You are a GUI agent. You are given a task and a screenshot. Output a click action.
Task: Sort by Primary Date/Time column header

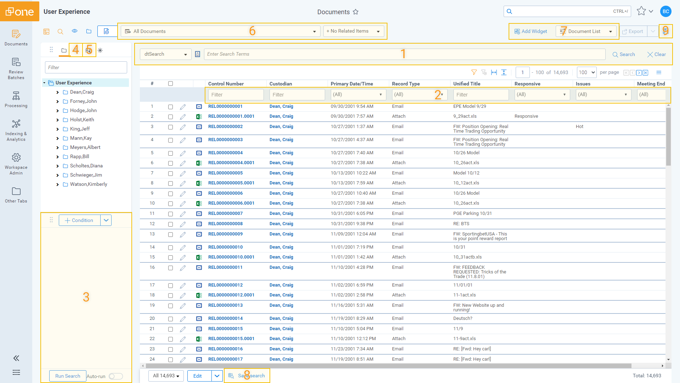tap(352, 84)
